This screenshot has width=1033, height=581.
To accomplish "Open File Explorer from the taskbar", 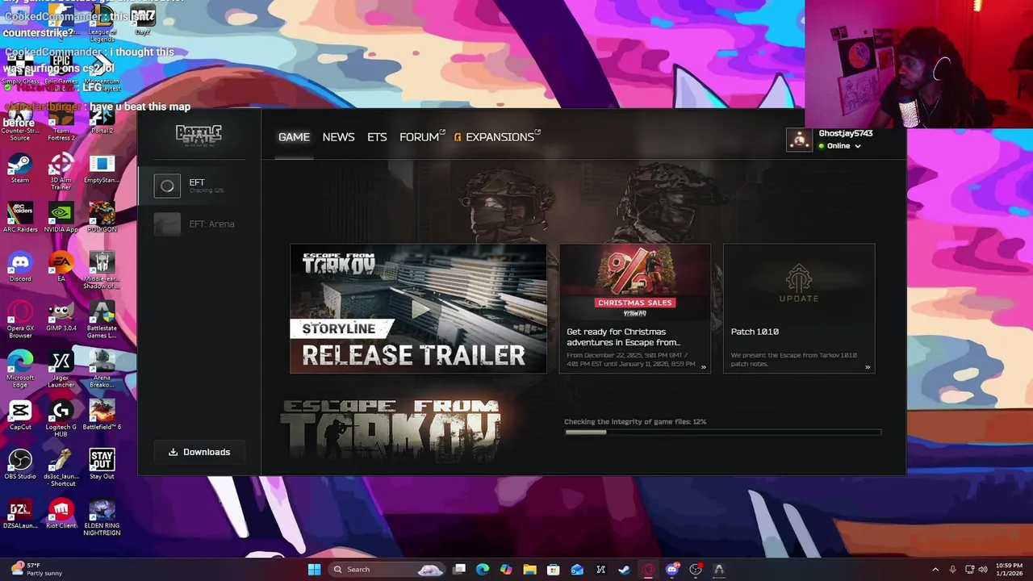I will coord(529,569).
